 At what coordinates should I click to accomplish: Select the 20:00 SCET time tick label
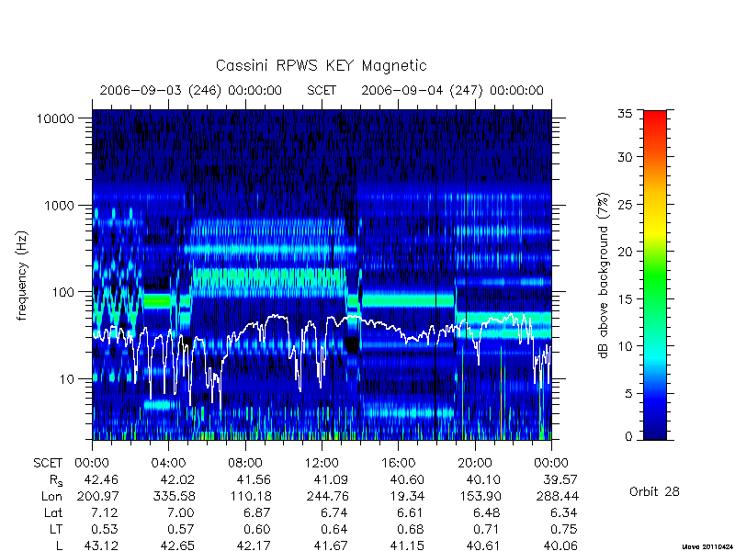point(474,464)
